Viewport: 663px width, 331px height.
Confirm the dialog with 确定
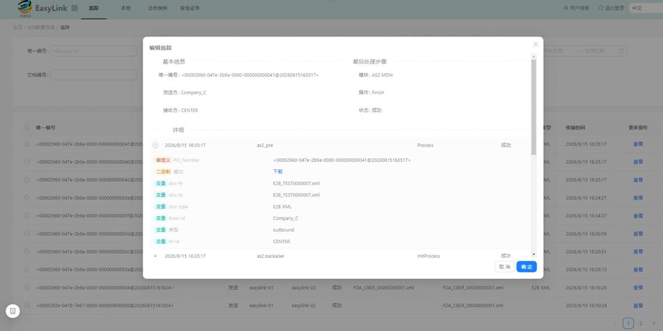(x=526, y=266)
